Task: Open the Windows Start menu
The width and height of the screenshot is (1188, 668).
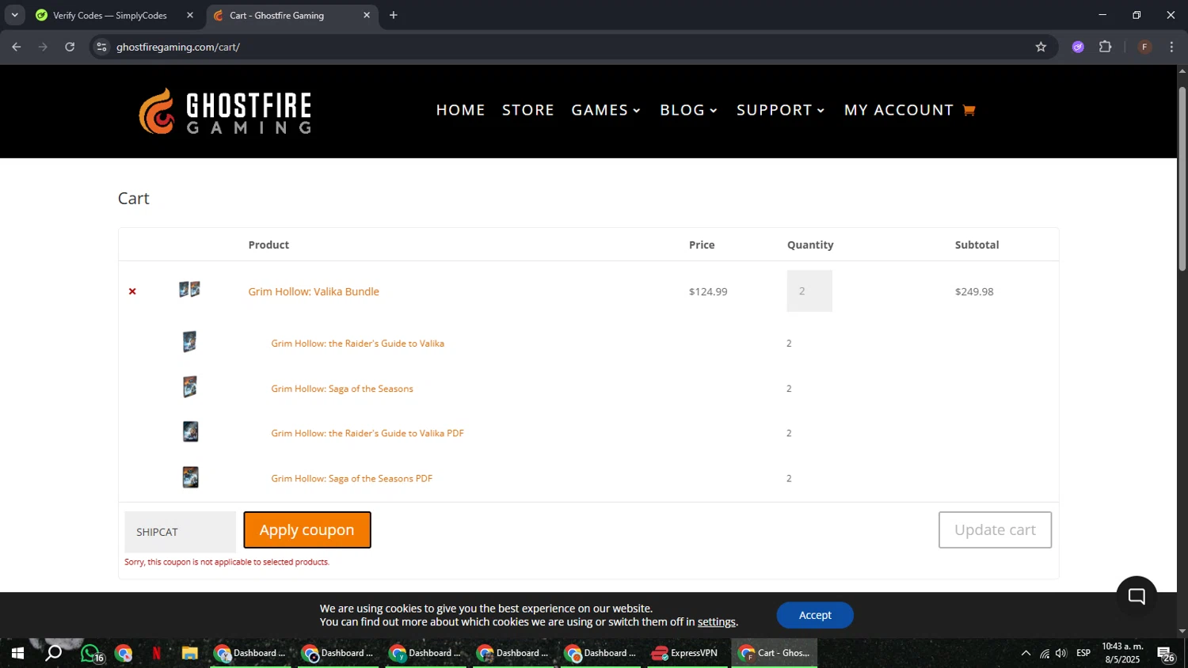Action: [17, 653]
